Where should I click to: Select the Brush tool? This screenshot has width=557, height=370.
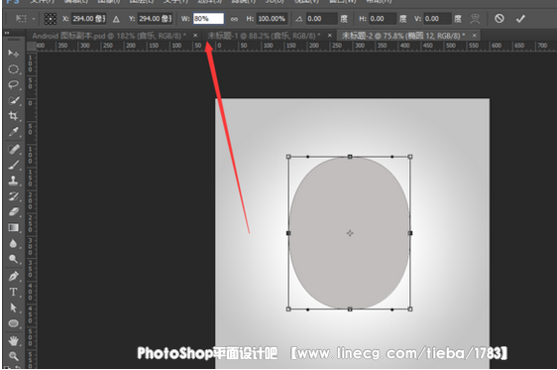(x=14, y=165)
